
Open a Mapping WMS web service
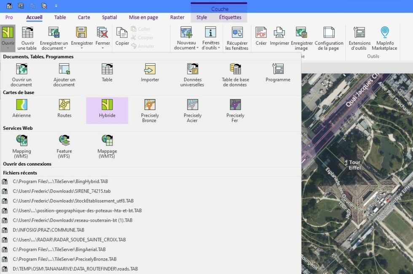click(x=21, y=145)
